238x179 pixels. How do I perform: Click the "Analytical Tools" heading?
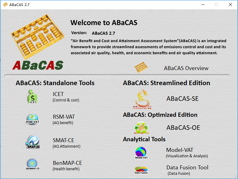click(144, 139)
